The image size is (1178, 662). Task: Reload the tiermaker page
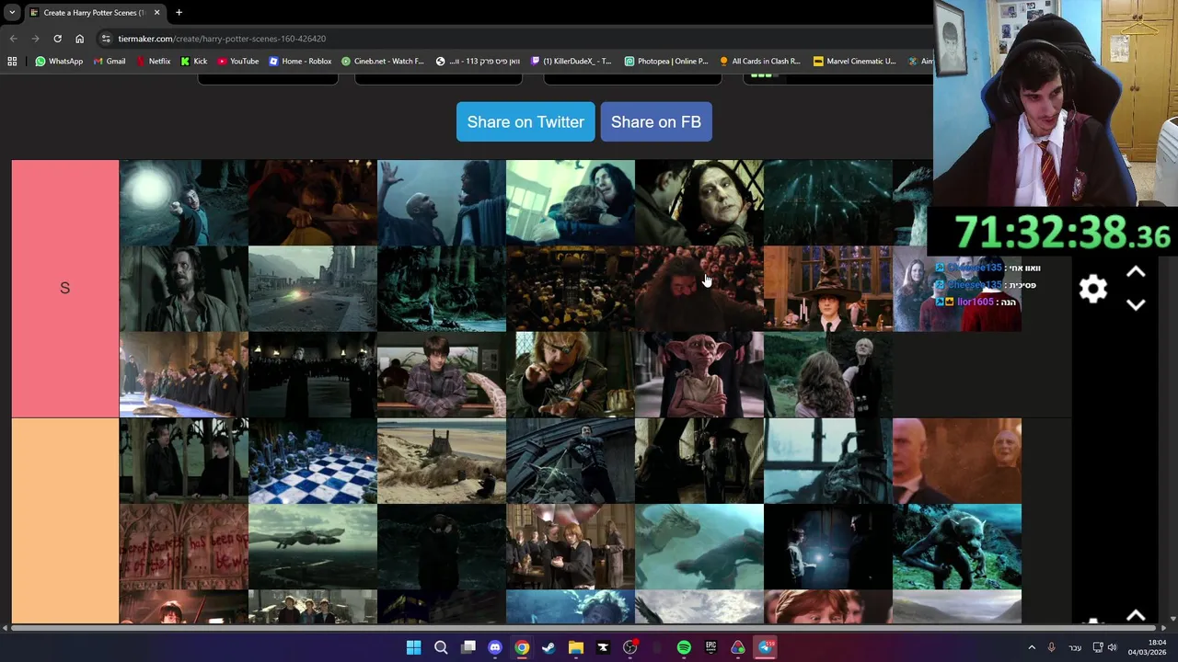(57, 39)
